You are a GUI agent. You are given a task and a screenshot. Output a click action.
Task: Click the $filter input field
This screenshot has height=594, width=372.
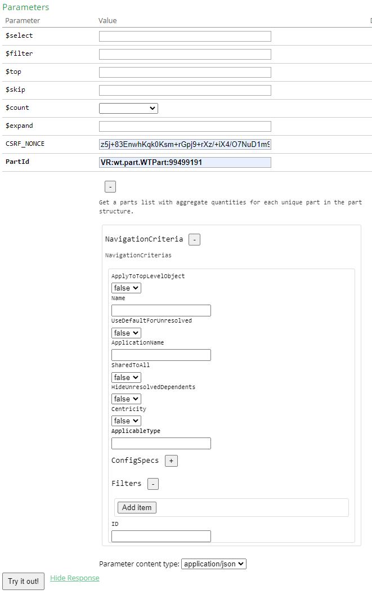185,54
